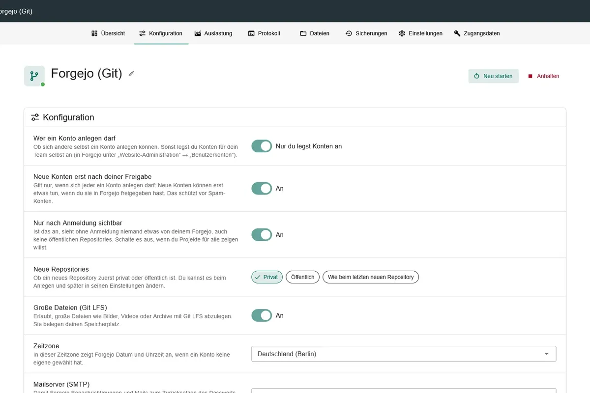
Task: Click the Übersicht grid icon
Action: [94, 33]
